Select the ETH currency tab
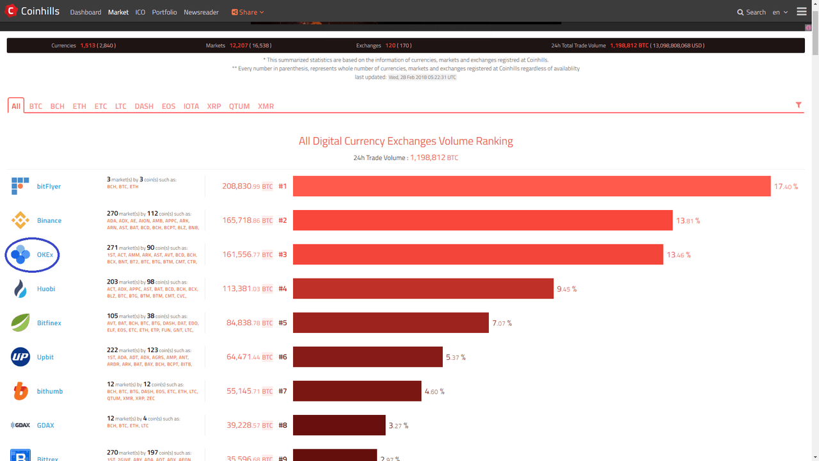Image resolution: width=819 pixels, height=461 pixels. point(79,106)
